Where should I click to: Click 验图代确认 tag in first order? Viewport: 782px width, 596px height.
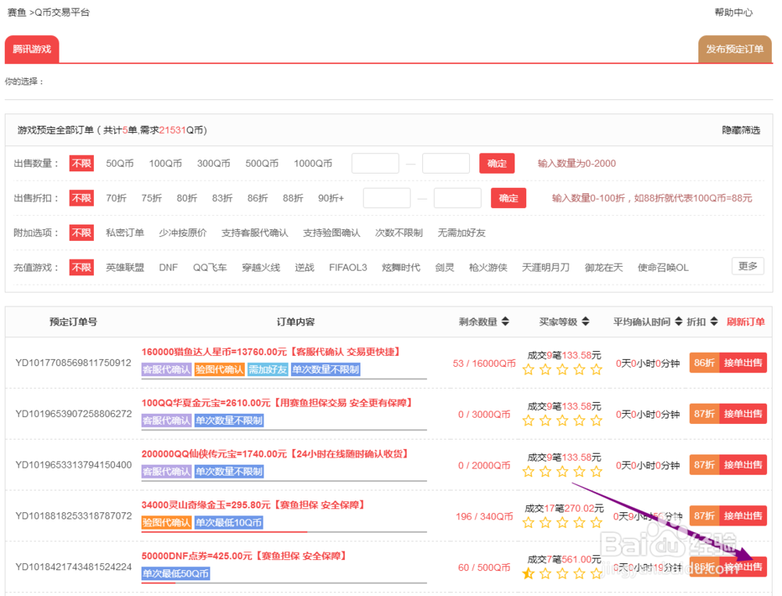tap(220, 370)
